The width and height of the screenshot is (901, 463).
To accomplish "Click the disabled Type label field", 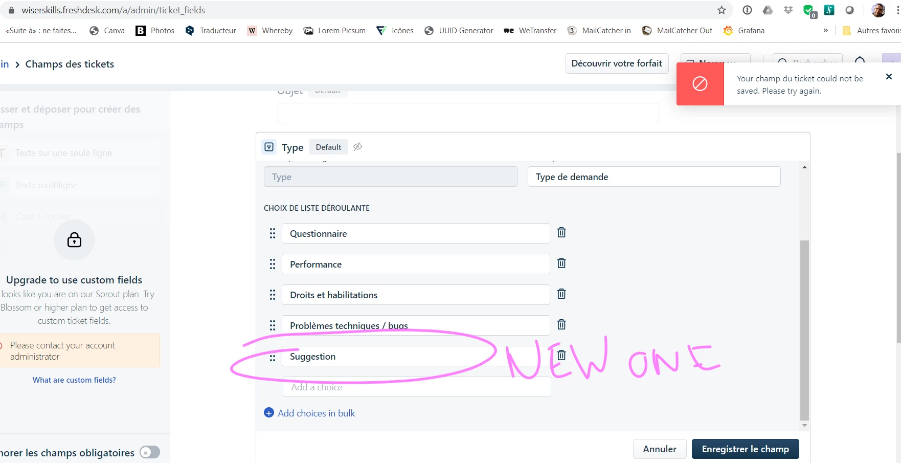I will [x=391, y=177].
